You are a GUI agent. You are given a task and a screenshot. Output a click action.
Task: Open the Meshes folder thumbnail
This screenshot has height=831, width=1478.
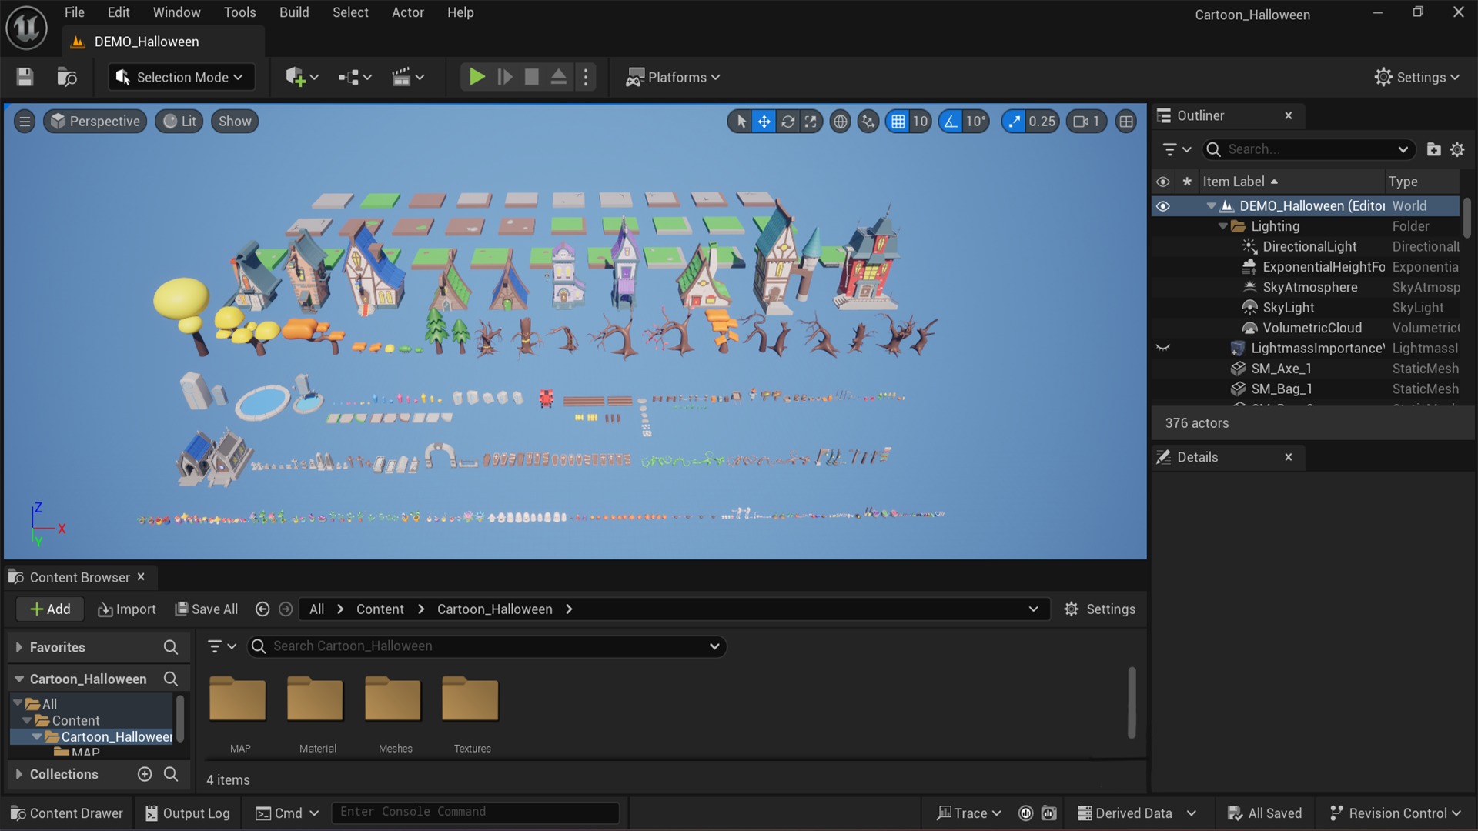point(393,700)
